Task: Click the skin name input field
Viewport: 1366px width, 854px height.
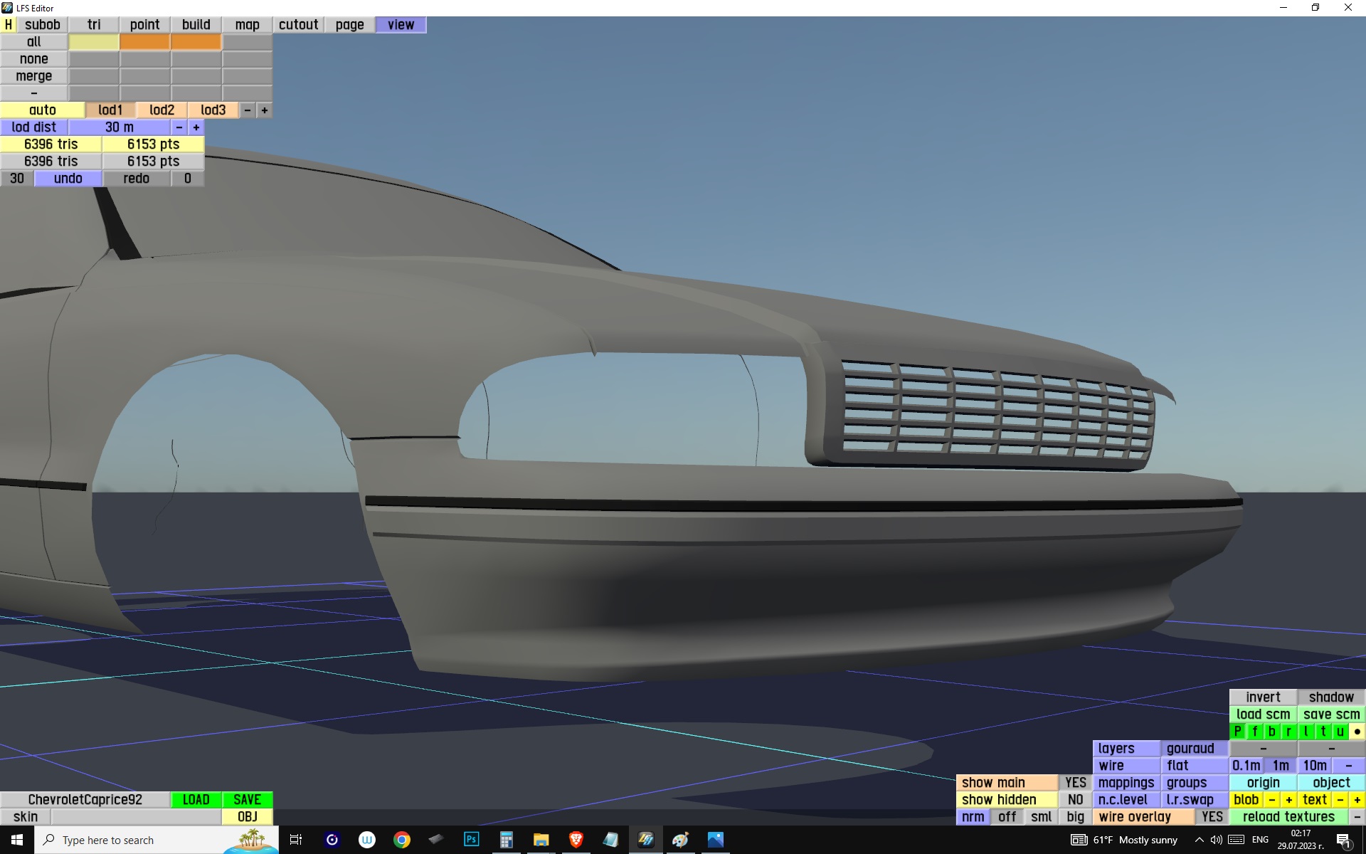Action: click(135, 817)
